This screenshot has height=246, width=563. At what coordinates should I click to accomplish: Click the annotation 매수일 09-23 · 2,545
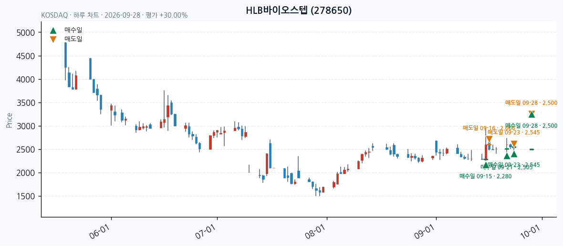click(x=514, y=165)
